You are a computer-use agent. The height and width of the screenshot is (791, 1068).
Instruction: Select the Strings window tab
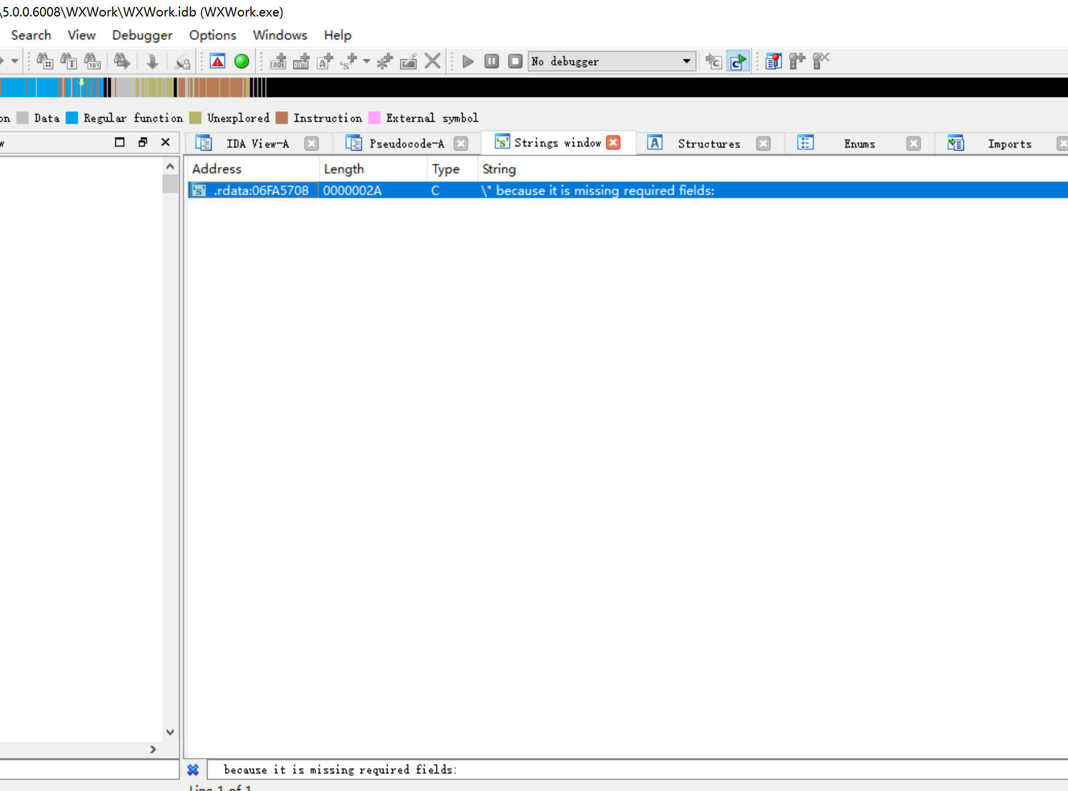(558, 143)
